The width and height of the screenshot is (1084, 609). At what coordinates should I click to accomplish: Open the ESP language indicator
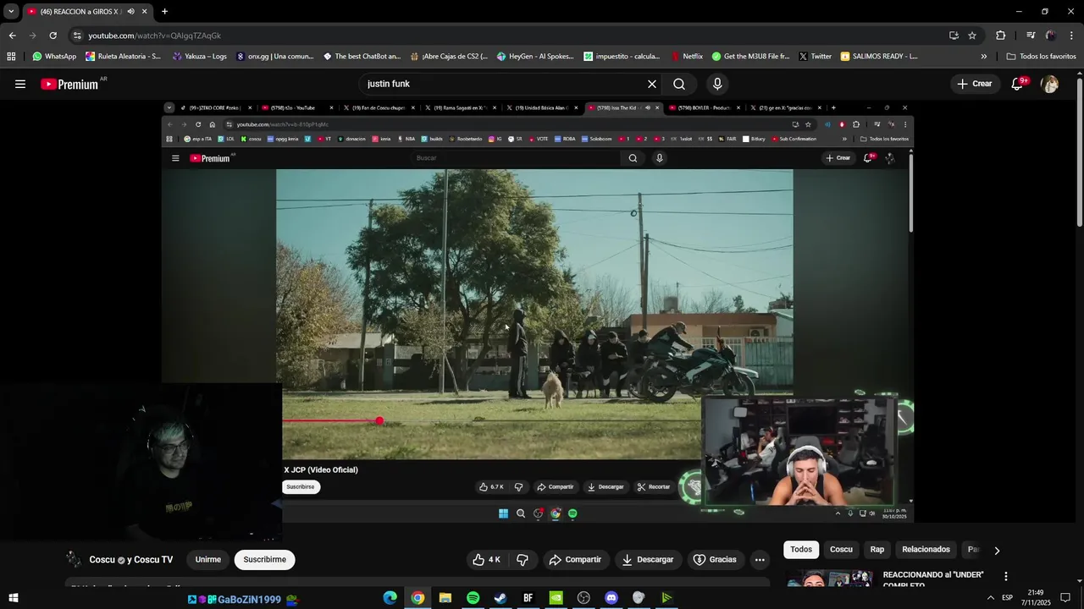(1008, 598)
